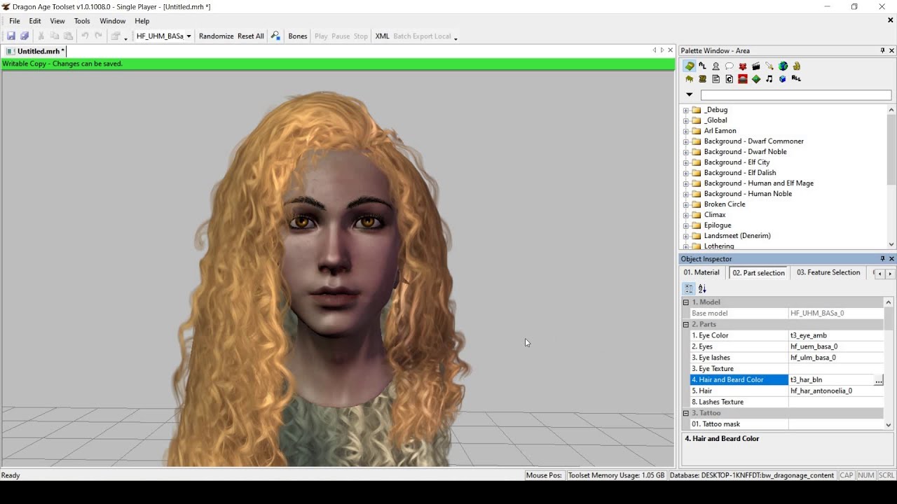This screenshot has width=897, height=504.
Task: Pin the Object Inspector panel
Action: click(x=882, y=259)
